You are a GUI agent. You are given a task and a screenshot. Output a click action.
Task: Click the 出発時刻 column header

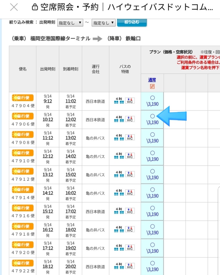pyautogui.click(x=48, y=69)
